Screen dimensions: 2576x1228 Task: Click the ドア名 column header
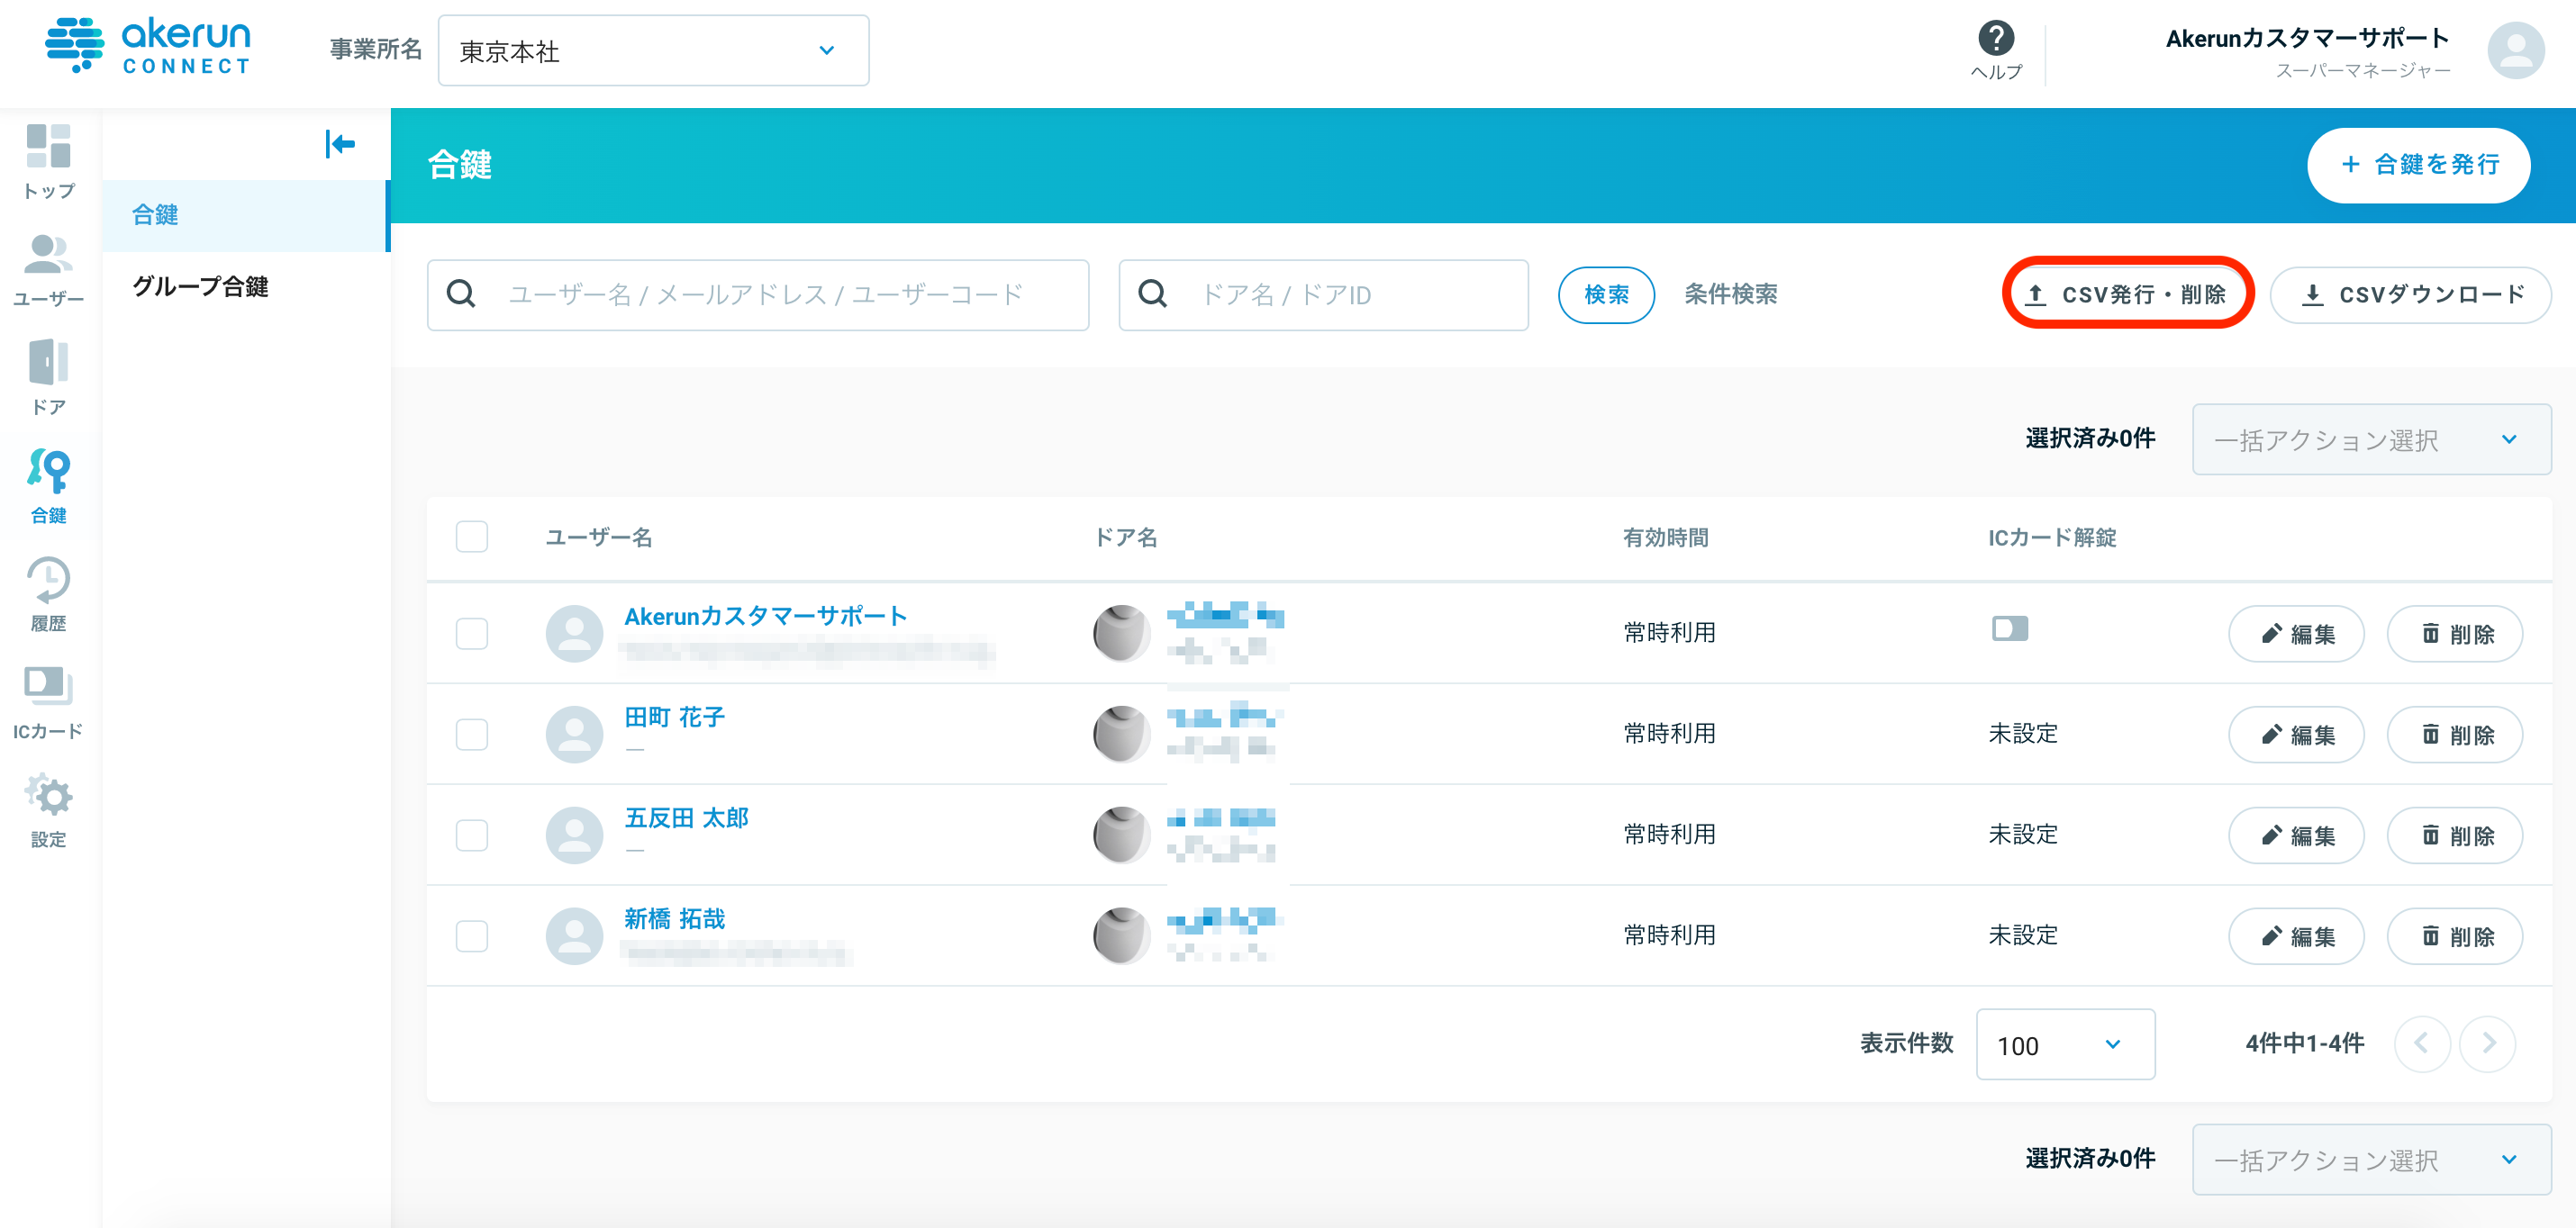click(x=1126, y=537)
